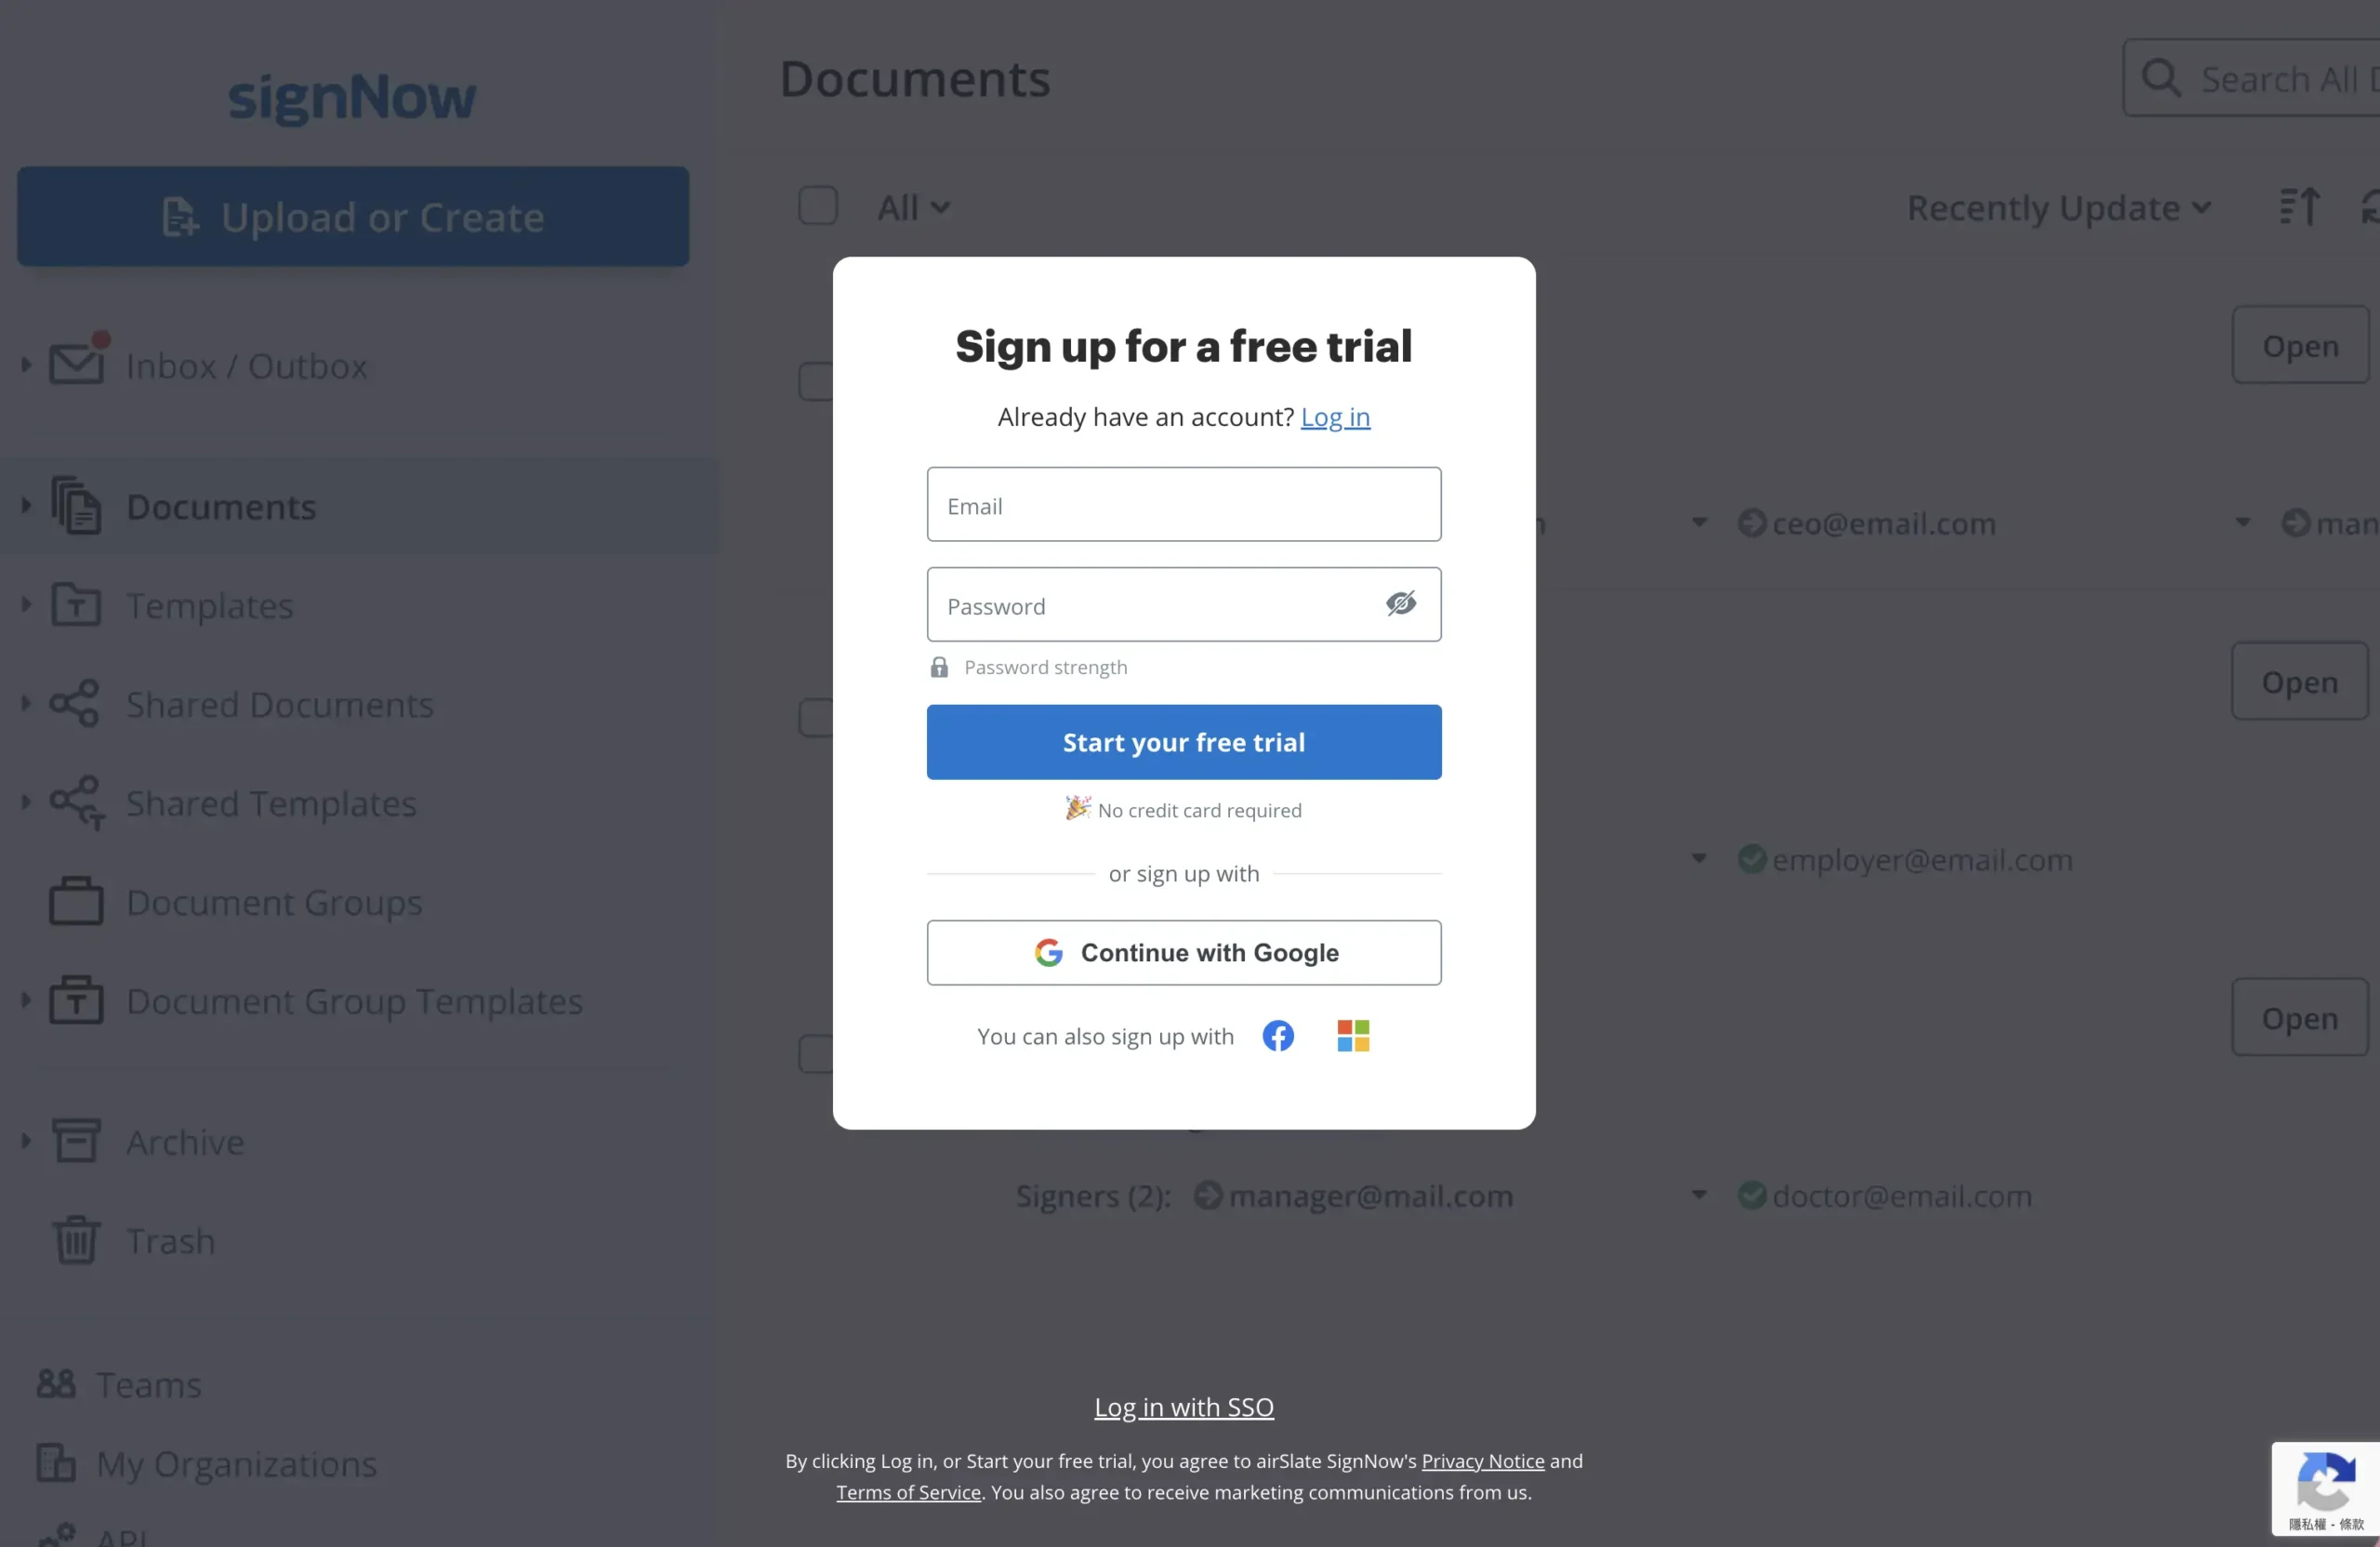The image size is (2380, 1547).
Task: Expand the Inbox / Outbox tree arrow
Action: pyautogui.click(x=26, y=365)
